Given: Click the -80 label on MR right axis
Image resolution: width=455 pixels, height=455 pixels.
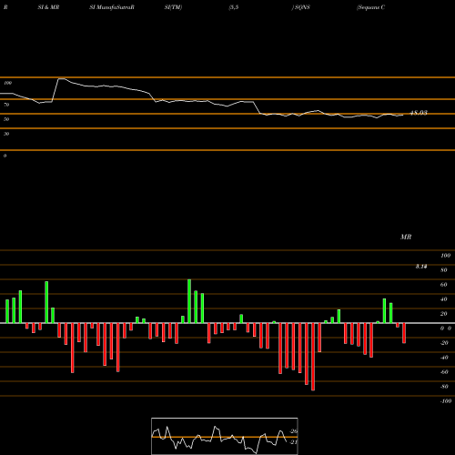Looking at the screenshot, I should click(444, 387).
